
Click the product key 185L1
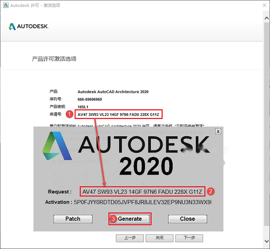tap(83, 107)
